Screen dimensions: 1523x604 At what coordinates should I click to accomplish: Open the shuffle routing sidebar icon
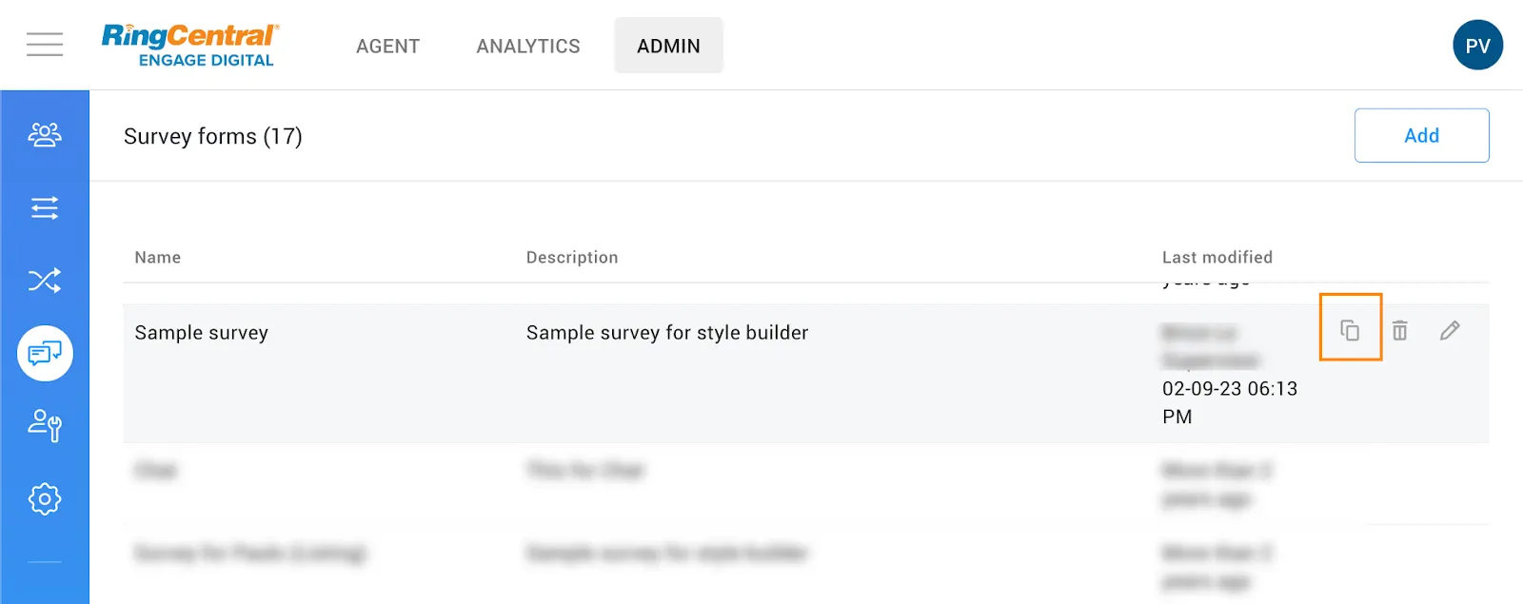(x=45, y=281)
